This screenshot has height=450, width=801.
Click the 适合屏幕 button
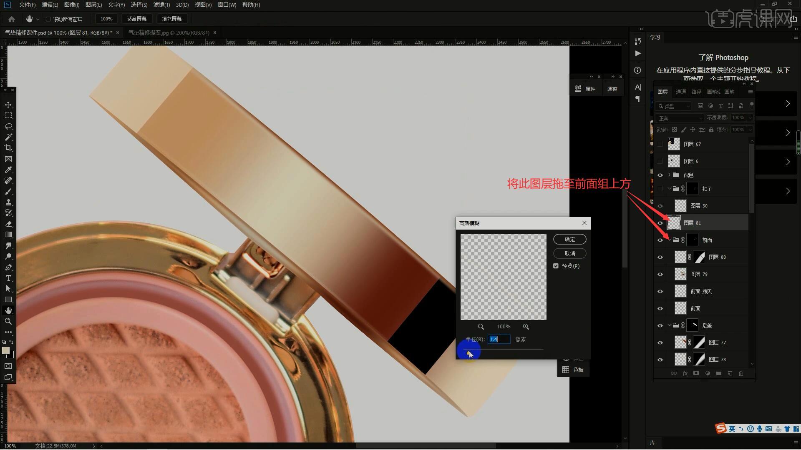pyautogui.click(x=137, y=19)
